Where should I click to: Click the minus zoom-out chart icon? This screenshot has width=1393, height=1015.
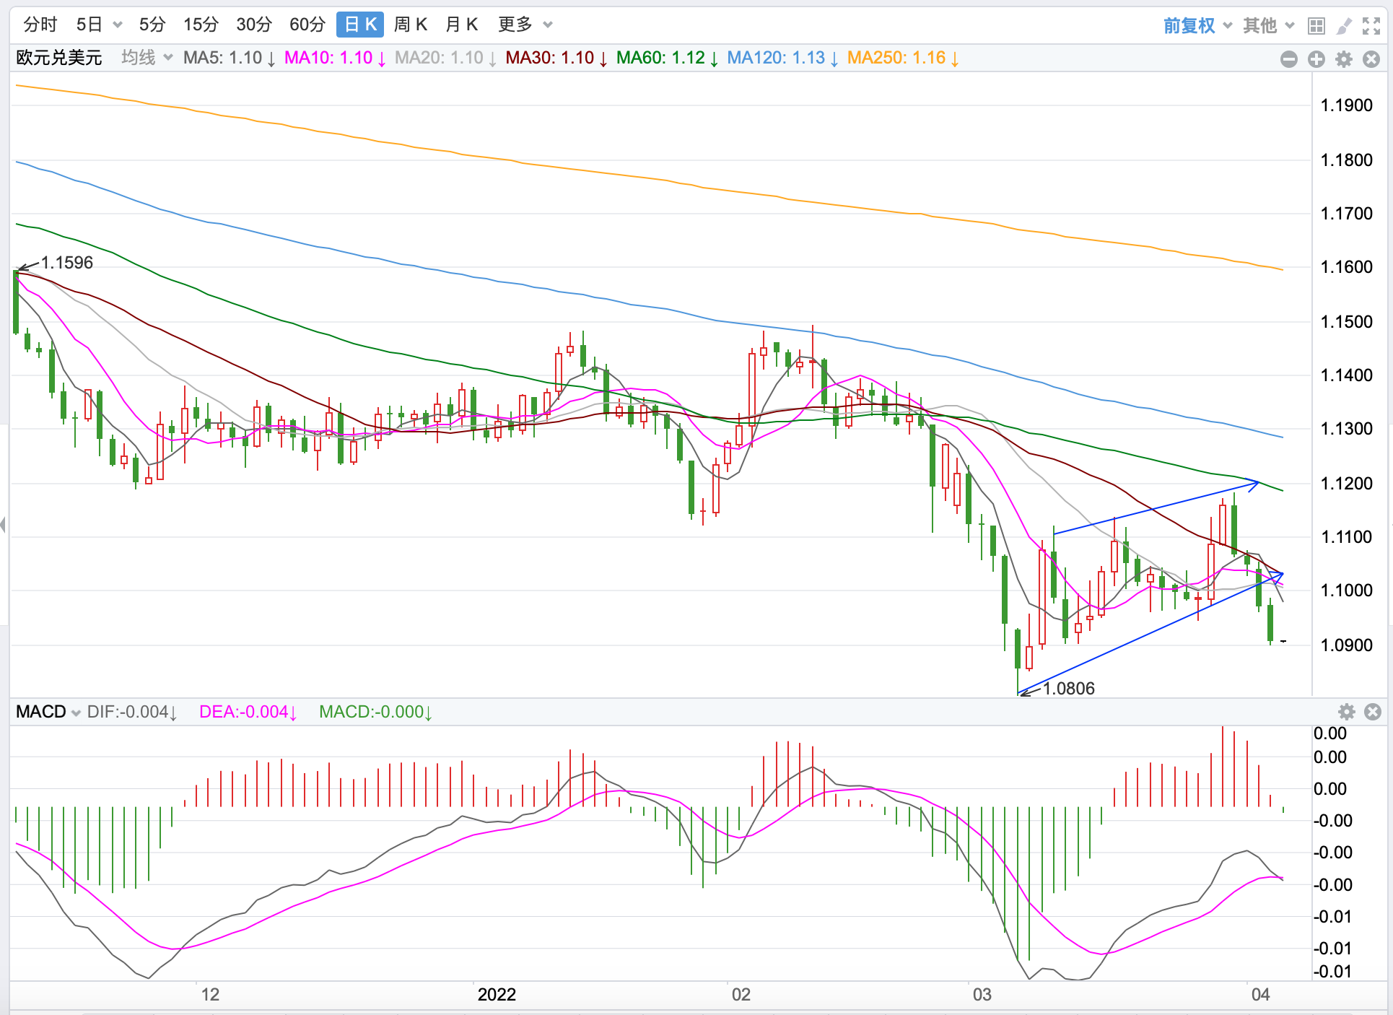coord(1288,59)
